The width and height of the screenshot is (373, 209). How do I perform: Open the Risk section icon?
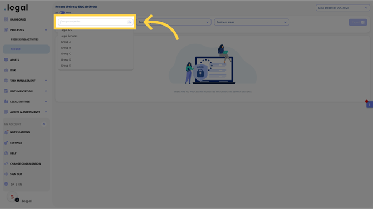(x=6, y=70)
